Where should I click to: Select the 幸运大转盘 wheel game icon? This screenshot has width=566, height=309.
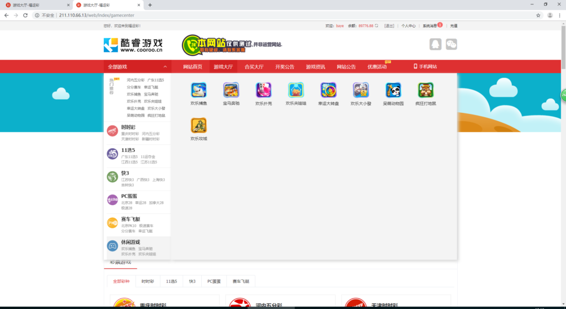tap(328, 90)
